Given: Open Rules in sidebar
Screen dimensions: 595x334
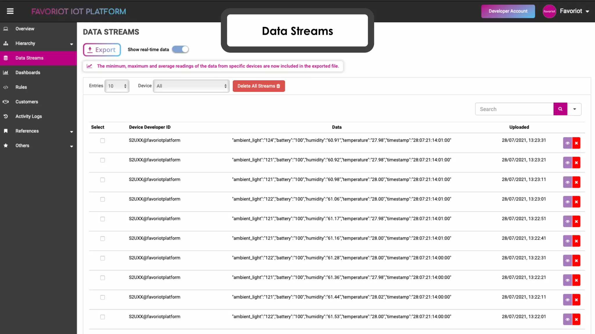Looking at the screenshot, I should (x=38, y=87).
